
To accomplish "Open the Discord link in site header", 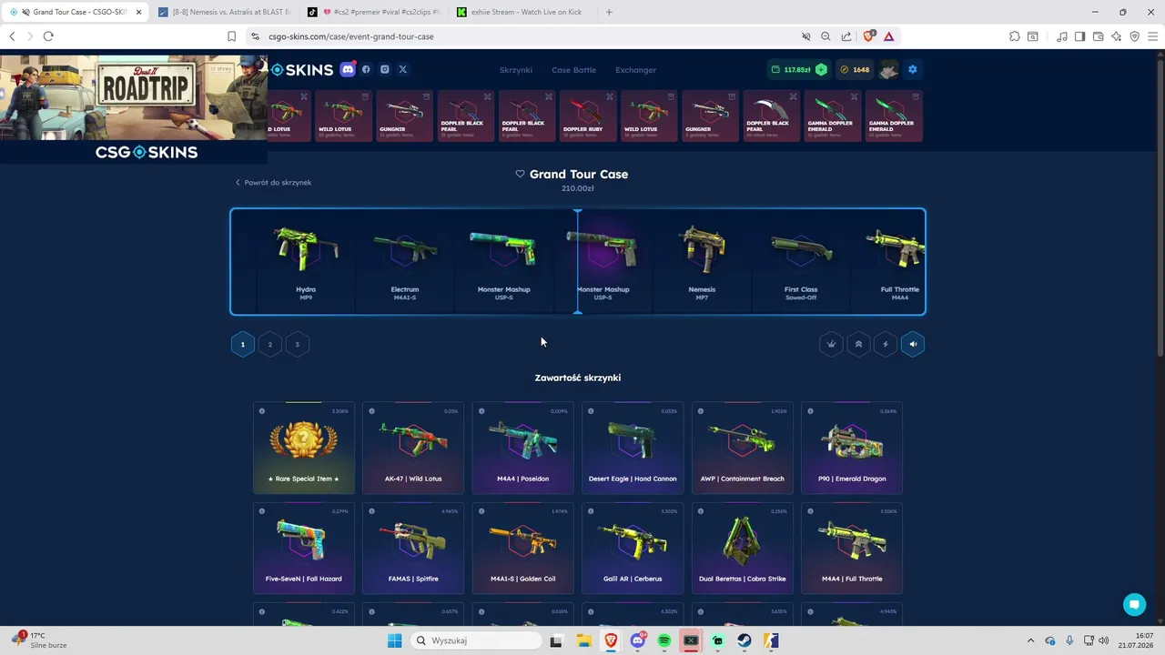I will (348, 69).
